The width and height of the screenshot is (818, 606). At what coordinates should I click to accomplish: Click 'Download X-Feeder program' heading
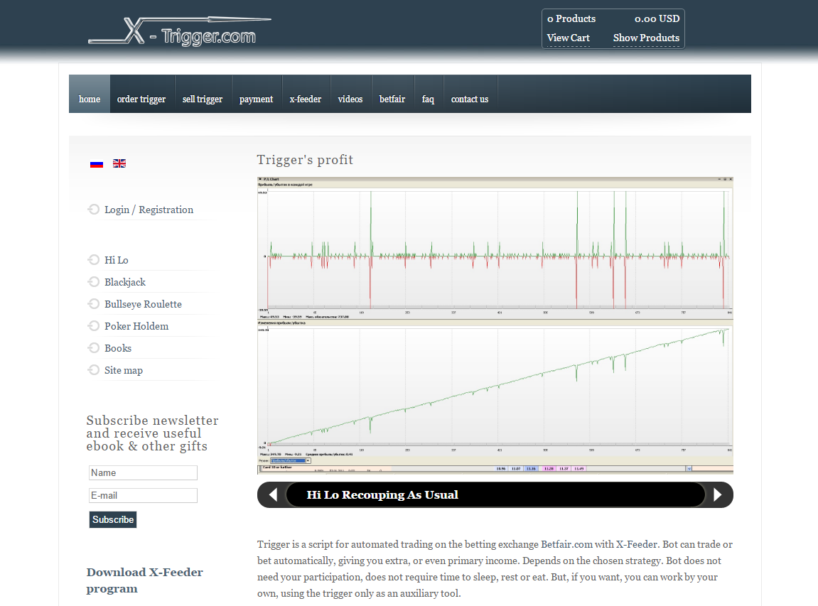[144, 580]
